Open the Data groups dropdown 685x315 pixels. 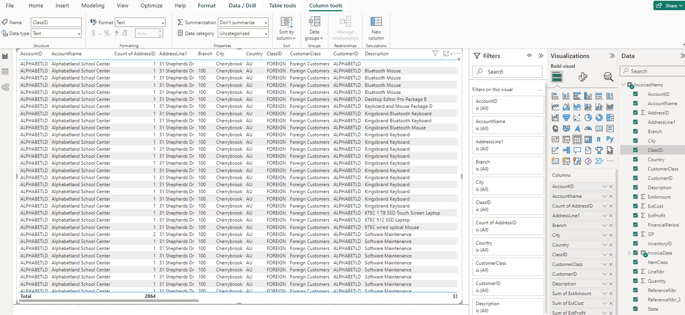[314, 28]
